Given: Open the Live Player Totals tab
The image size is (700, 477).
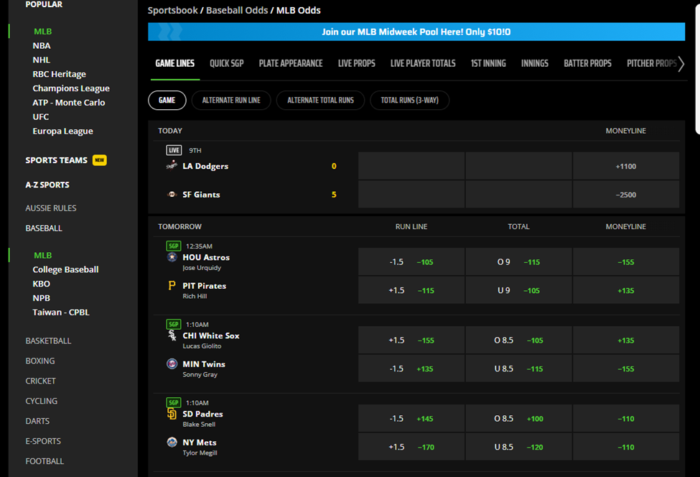Looking at the screenshot, I should click(423, 63).
